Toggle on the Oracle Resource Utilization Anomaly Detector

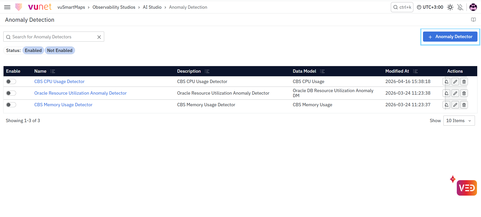pos(11,93)
